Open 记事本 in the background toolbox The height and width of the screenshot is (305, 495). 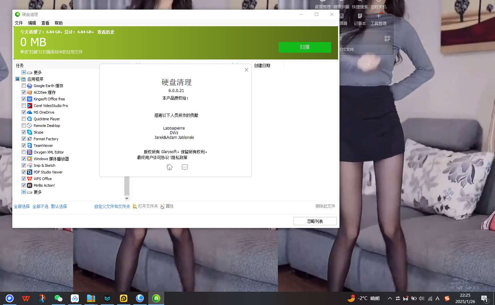[x=360, y=19]
